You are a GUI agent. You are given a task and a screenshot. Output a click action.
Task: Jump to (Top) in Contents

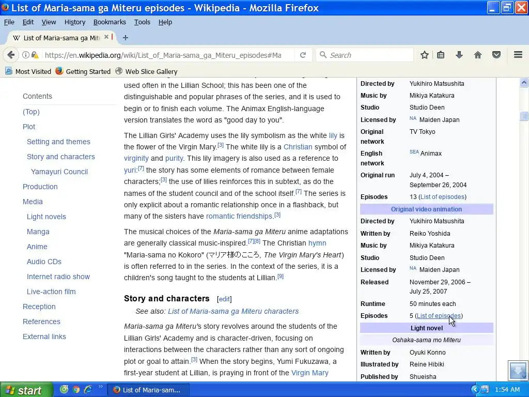(31, 112)
